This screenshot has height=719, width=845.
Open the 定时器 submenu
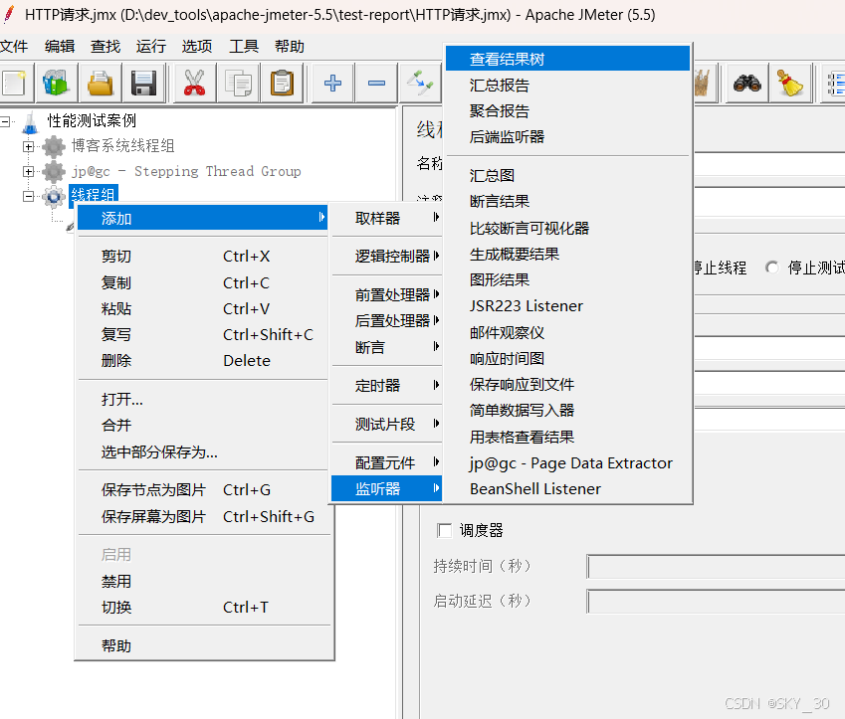[x=387, y=386]
